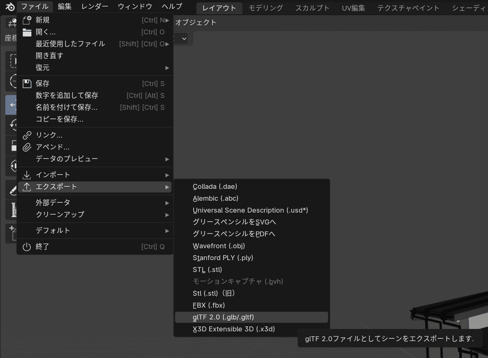Export as Wavefront (.obj)
This screenshot has width=488, height=358.
(x=219, y=246)
